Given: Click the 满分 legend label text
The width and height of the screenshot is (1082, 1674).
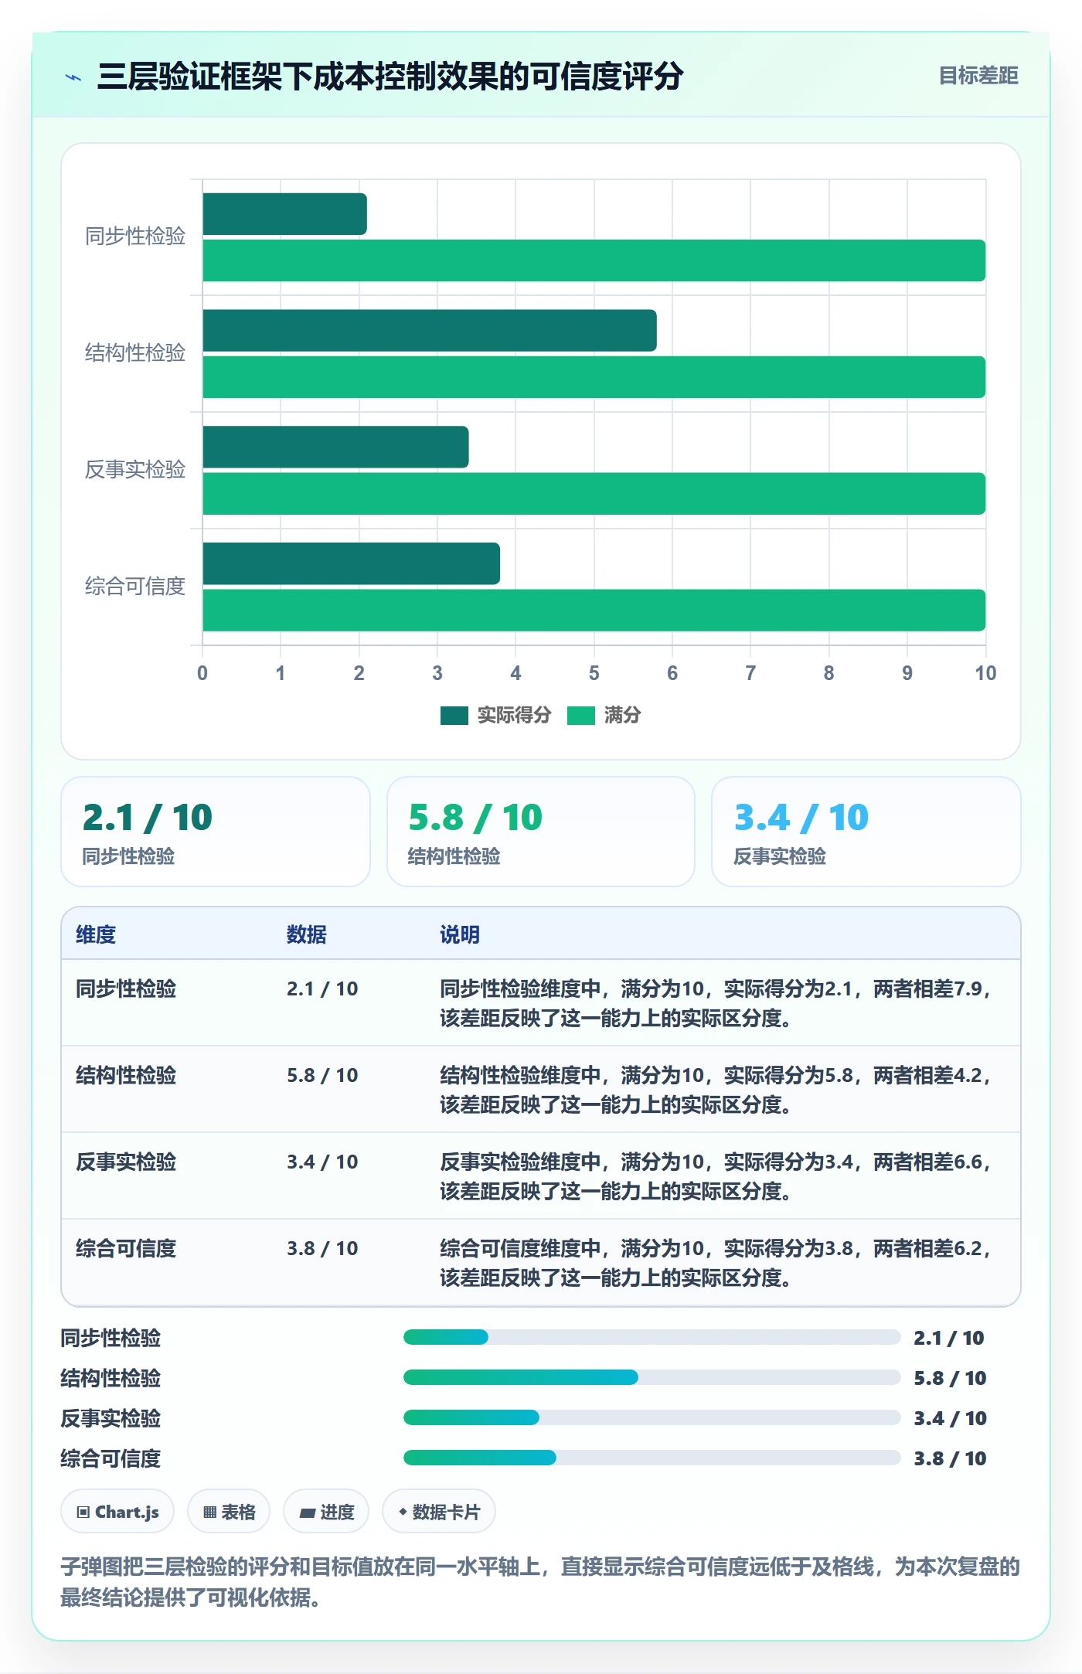Looking at the screenshot, I should [623, 715].
